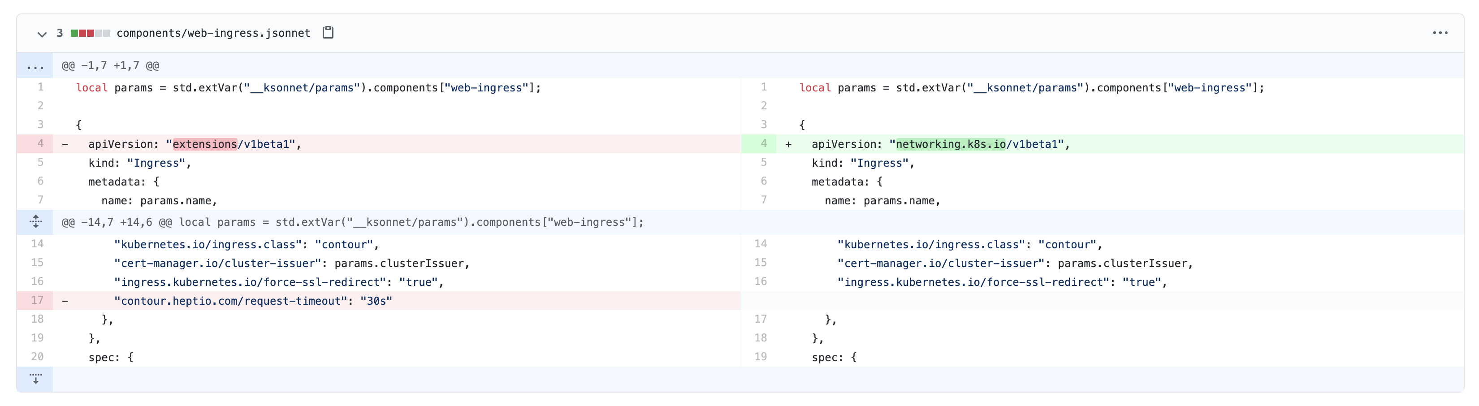The height and width of the screenshot is (406, 1479).
Task: Select the components/web-ingress.jsonnet file name
Action: point(213,33)
